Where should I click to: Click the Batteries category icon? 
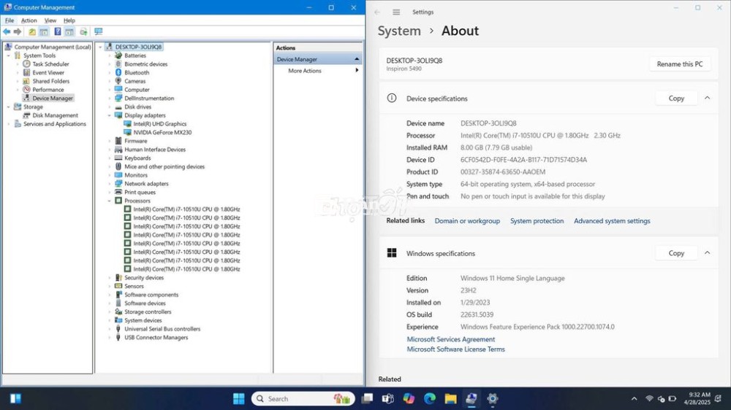118,55
